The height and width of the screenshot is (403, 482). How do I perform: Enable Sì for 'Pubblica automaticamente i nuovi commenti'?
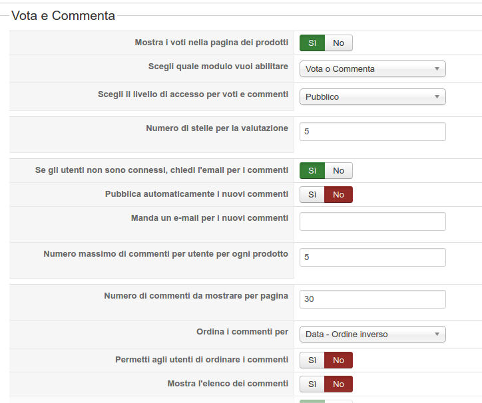point(312,195)
